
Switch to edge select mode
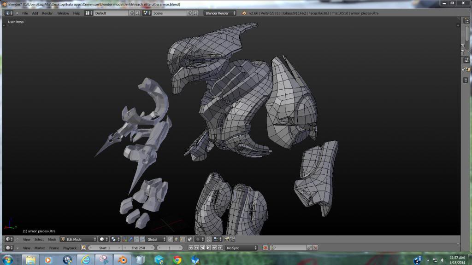(177, 239)
